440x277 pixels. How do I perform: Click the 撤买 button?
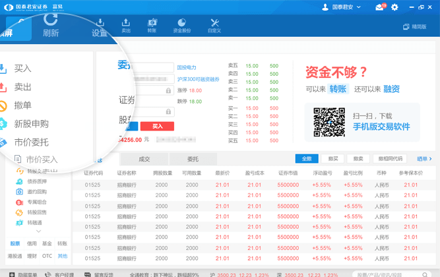[x=333, y=158]
